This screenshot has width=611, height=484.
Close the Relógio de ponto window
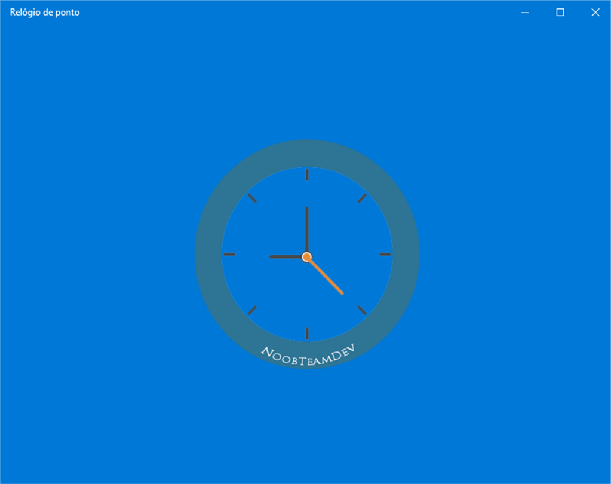tap(595, 13)
